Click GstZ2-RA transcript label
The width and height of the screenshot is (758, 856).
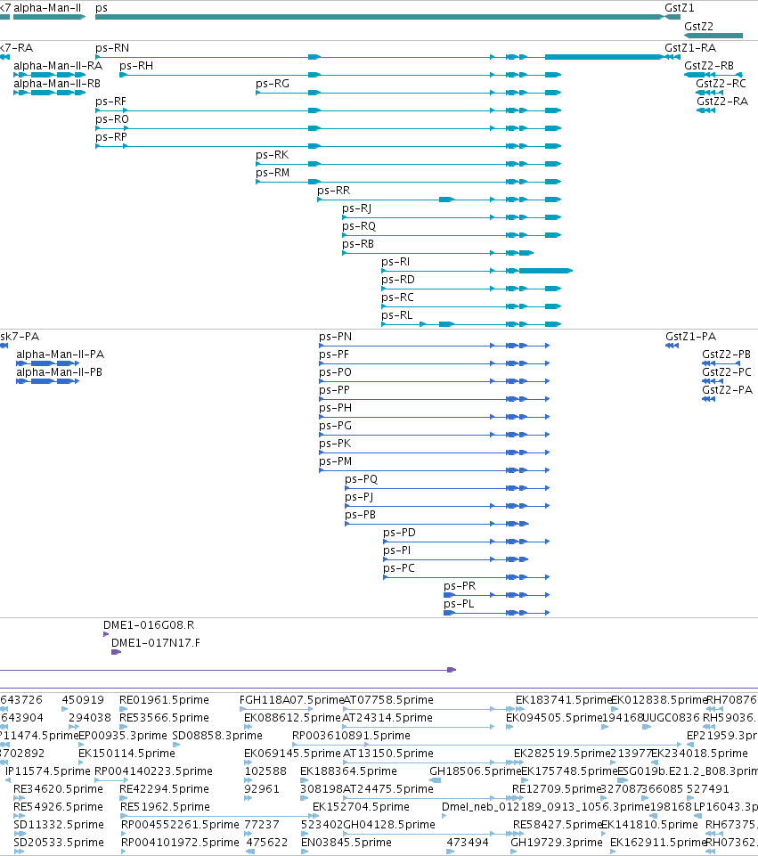tap(722, 102)
